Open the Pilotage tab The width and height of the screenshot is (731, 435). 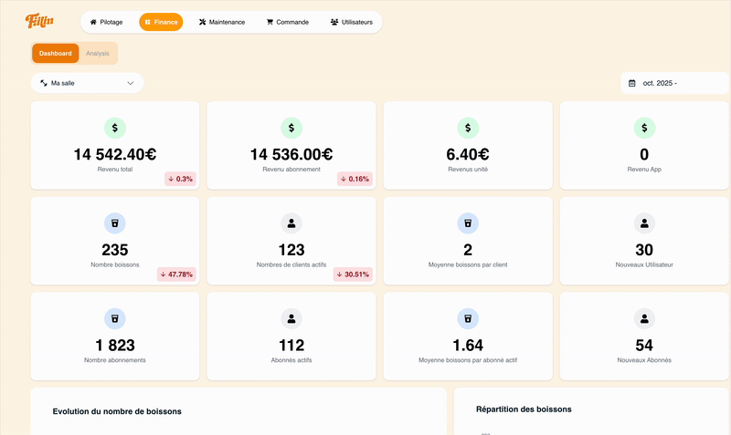(106, 22)
